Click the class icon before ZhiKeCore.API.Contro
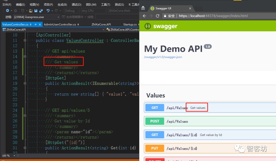This screenshot has height=161, width=276. 108,30
